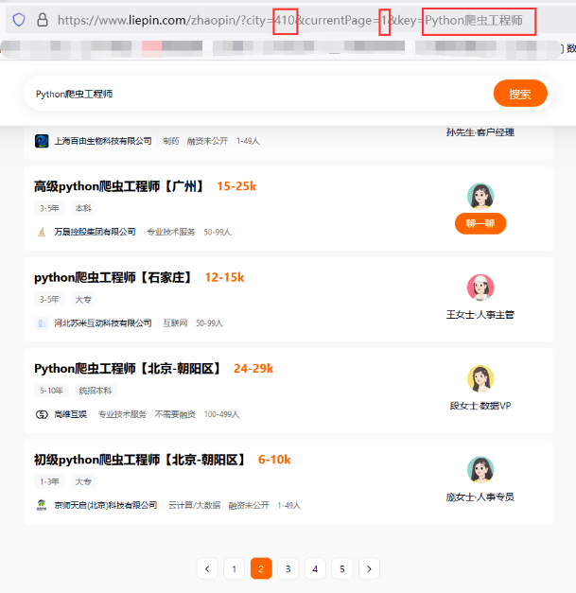
Task: Go to page 3 in pagination
Action: click(x=288, y=568)
